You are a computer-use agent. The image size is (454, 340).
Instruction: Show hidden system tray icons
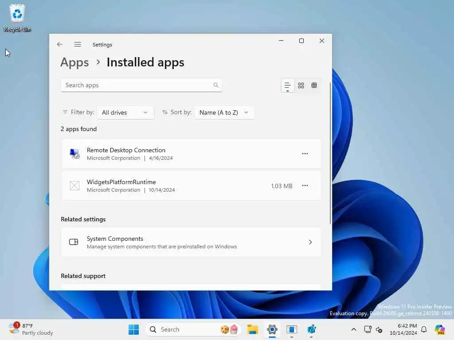[353, 329]
